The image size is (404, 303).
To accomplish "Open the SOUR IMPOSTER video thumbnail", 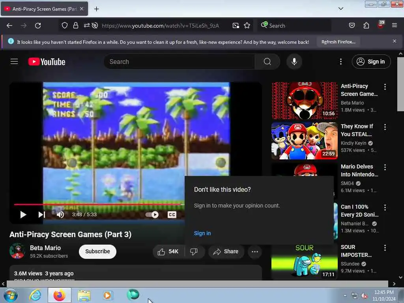I will coord(305,262).
